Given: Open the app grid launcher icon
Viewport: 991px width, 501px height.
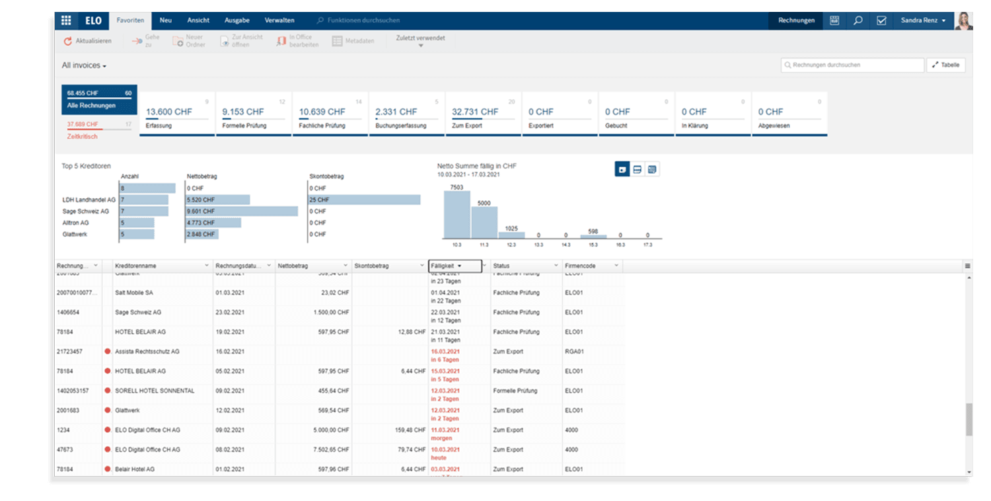Looking at the screenshot, I should pyautogui.click(x=66, y=20).
